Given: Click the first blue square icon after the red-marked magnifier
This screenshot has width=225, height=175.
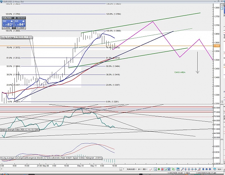Looking at the screenshot, I should coord(203,169).
